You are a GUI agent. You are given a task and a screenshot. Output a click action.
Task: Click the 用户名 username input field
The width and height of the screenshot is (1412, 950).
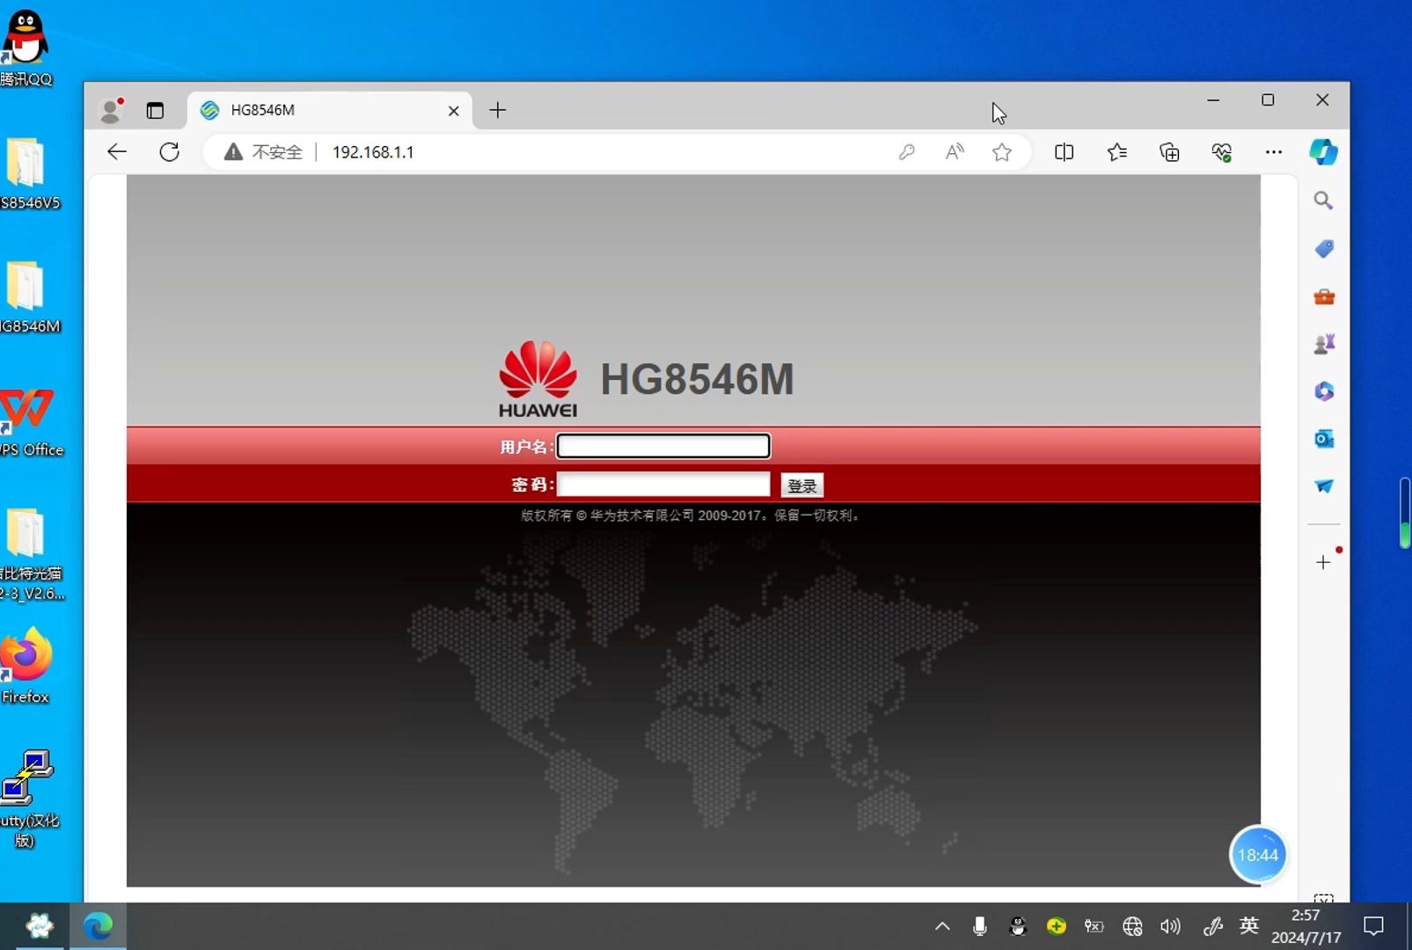tap(663, 446)
